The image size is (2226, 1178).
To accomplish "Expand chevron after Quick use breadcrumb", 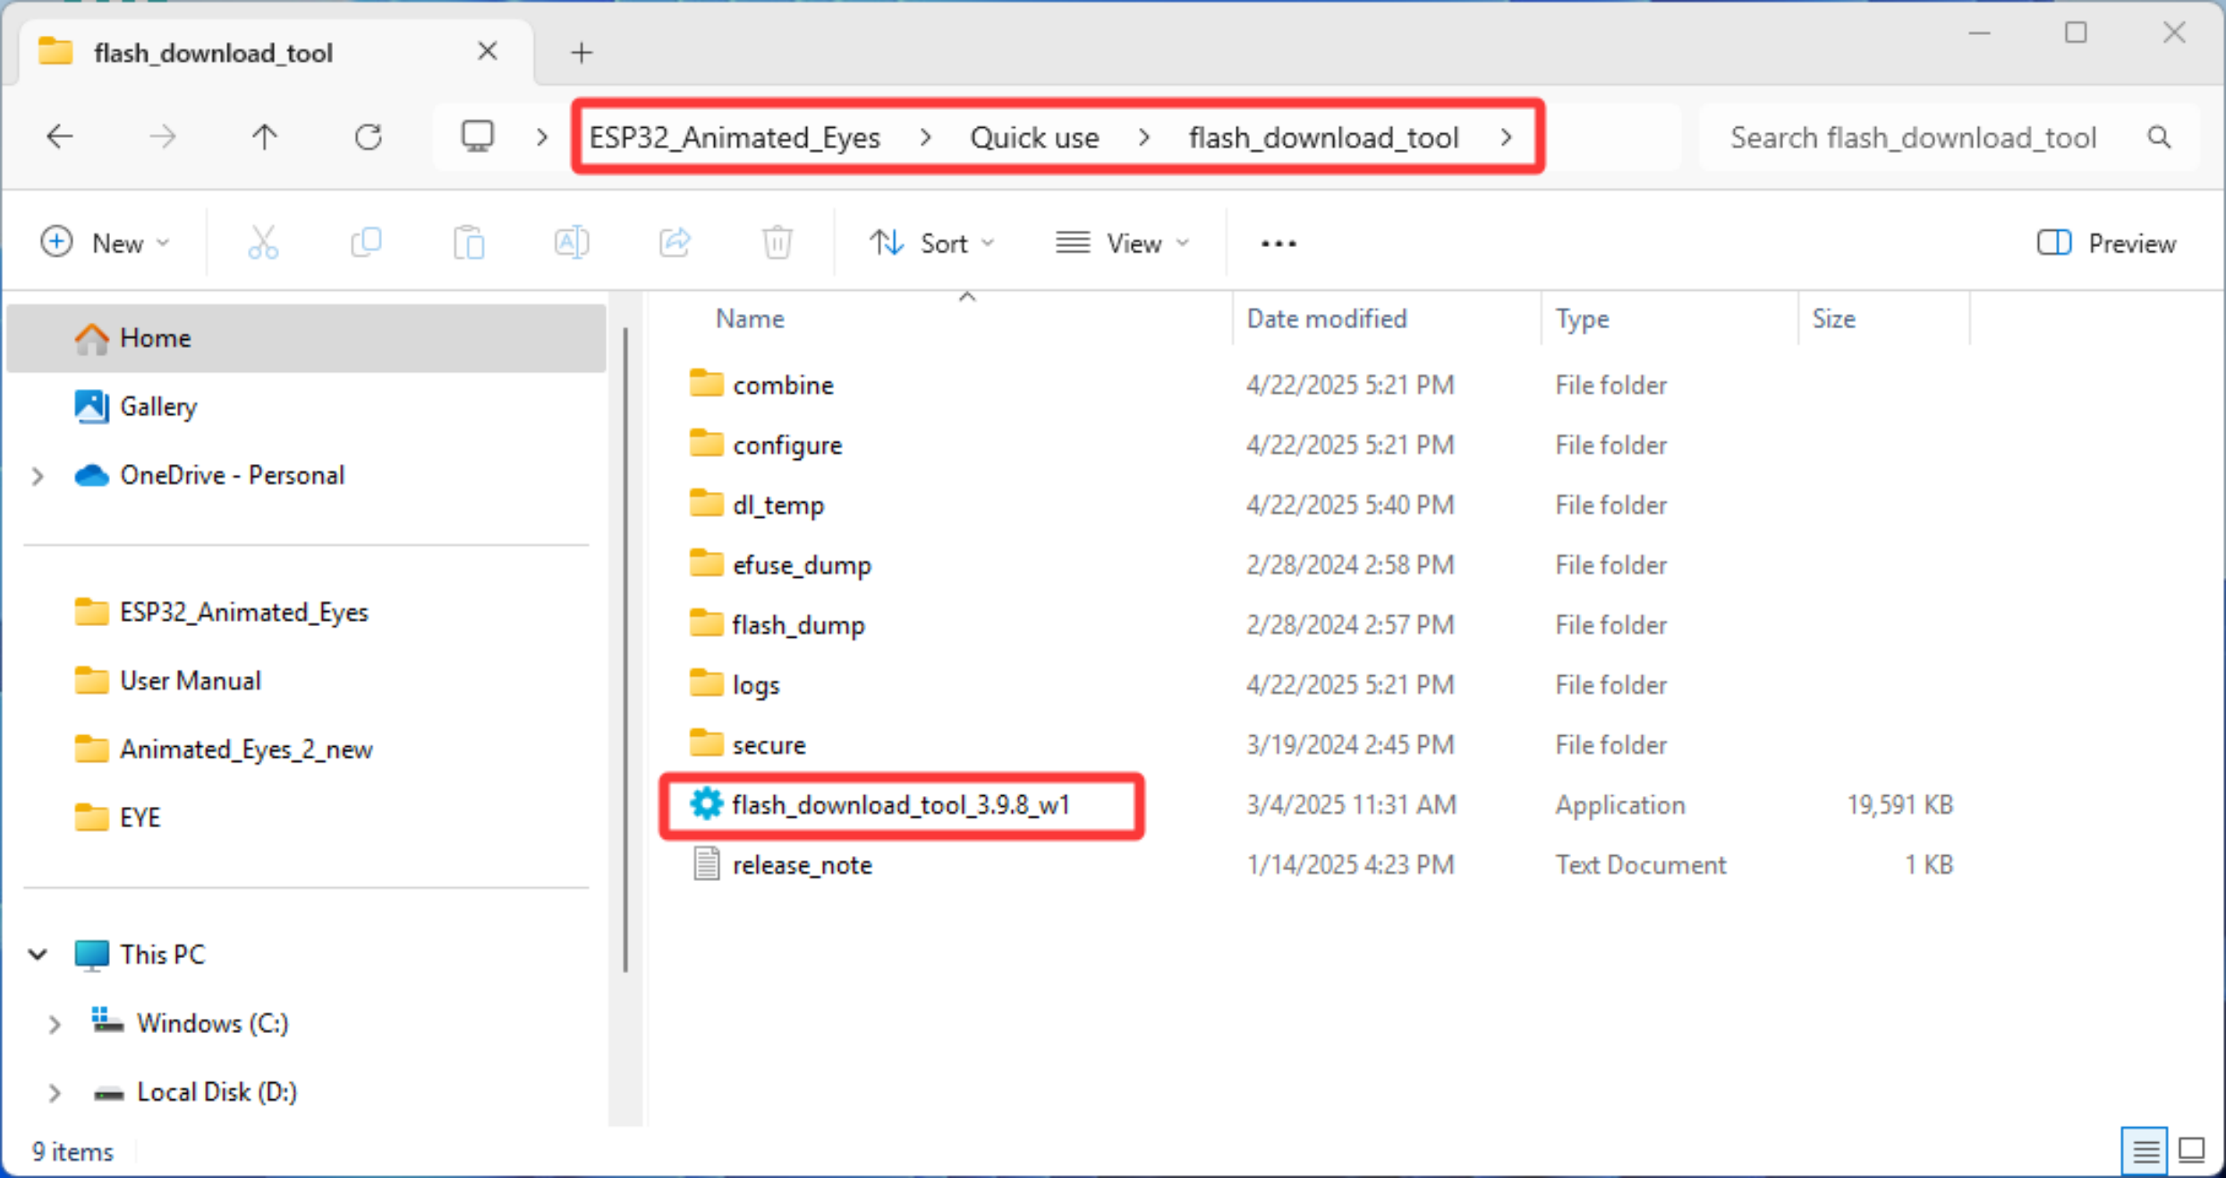I will tap(1143, 137).
